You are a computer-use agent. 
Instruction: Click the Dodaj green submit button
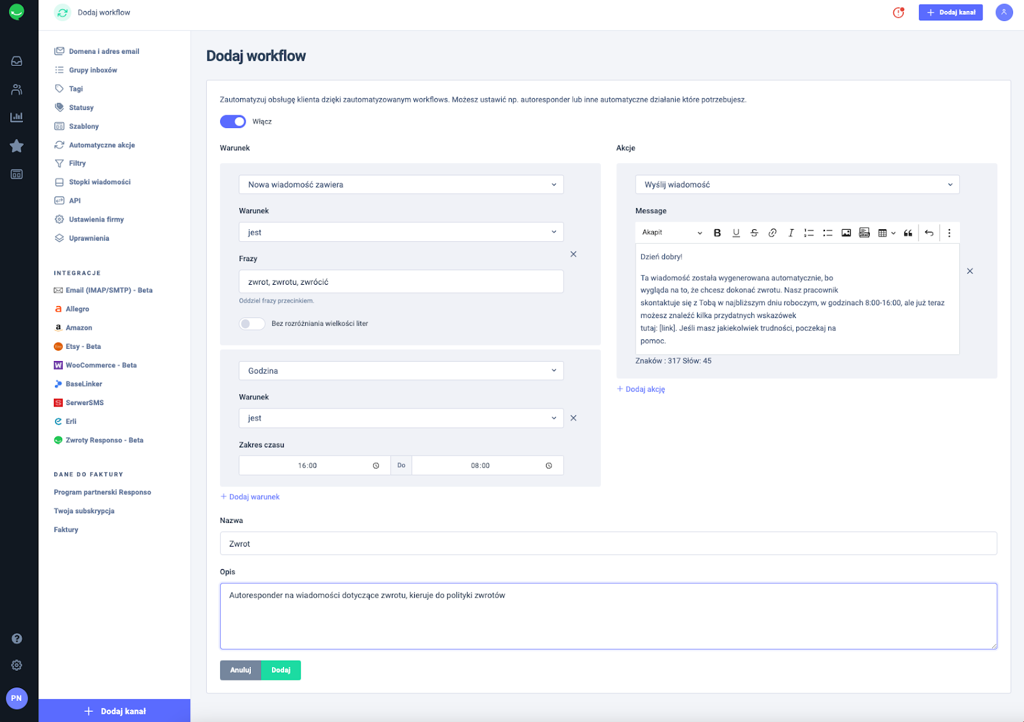[281, 670]
